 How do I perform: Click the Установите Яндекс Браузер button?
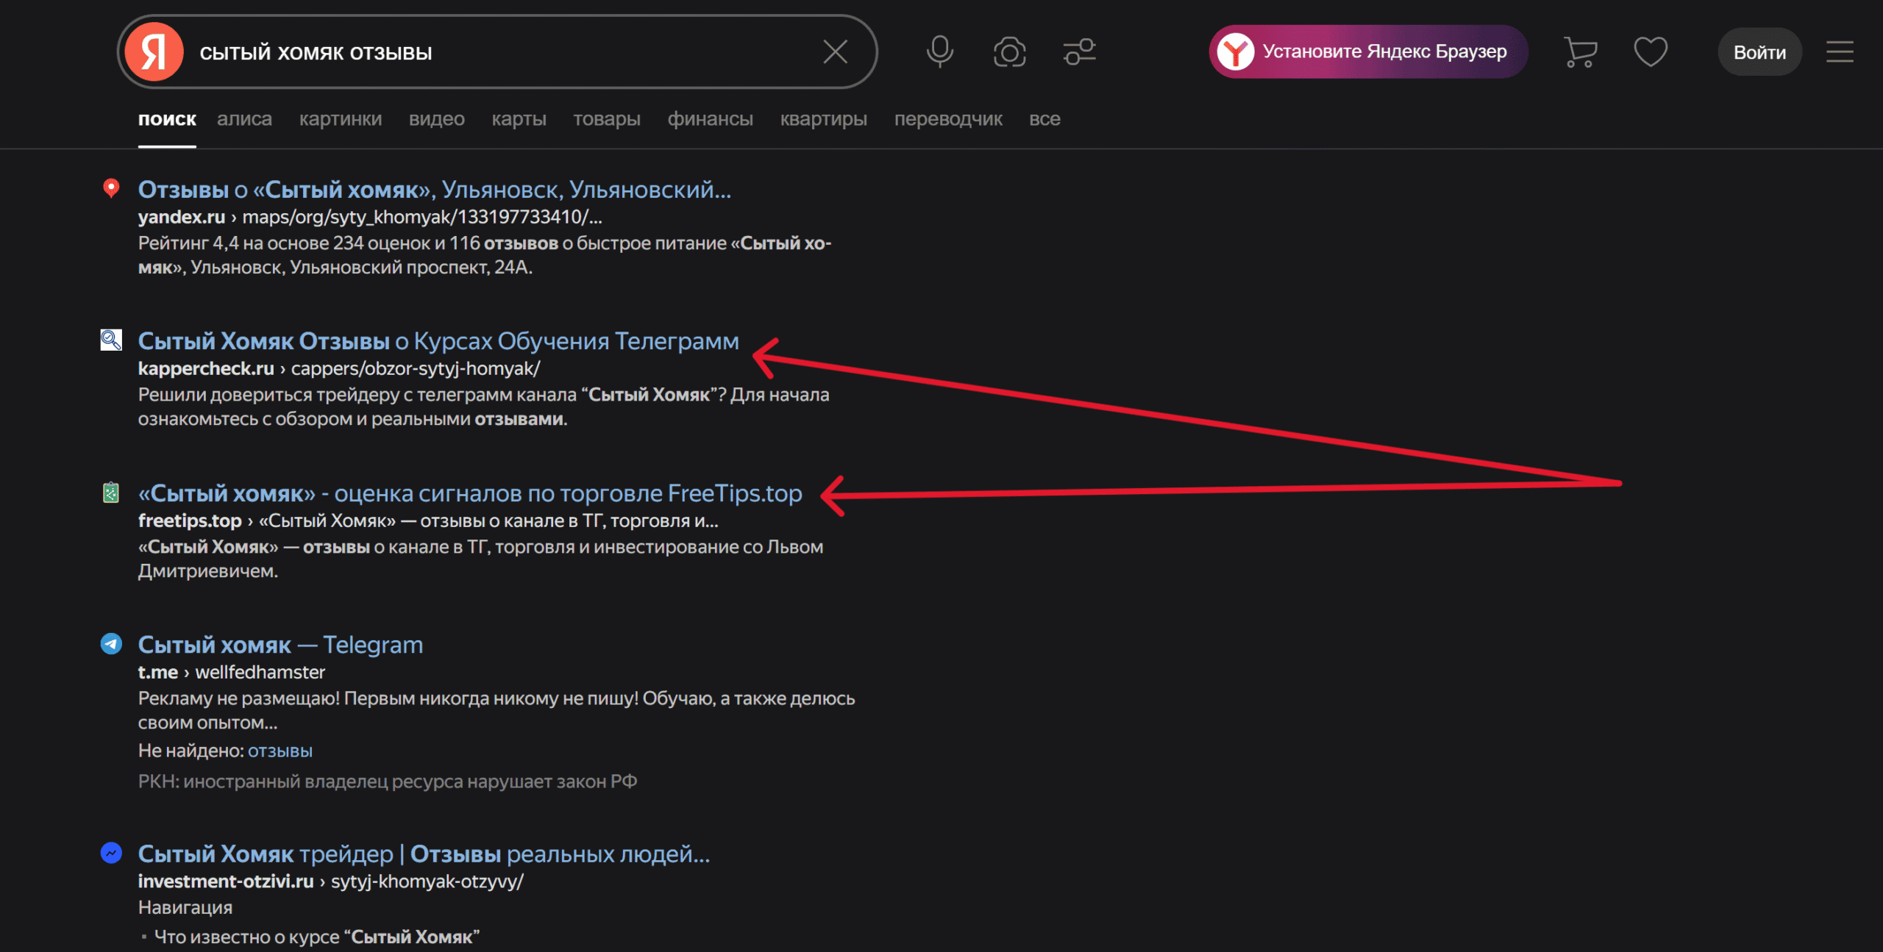pyautogui.click(x=1368, y=51)
